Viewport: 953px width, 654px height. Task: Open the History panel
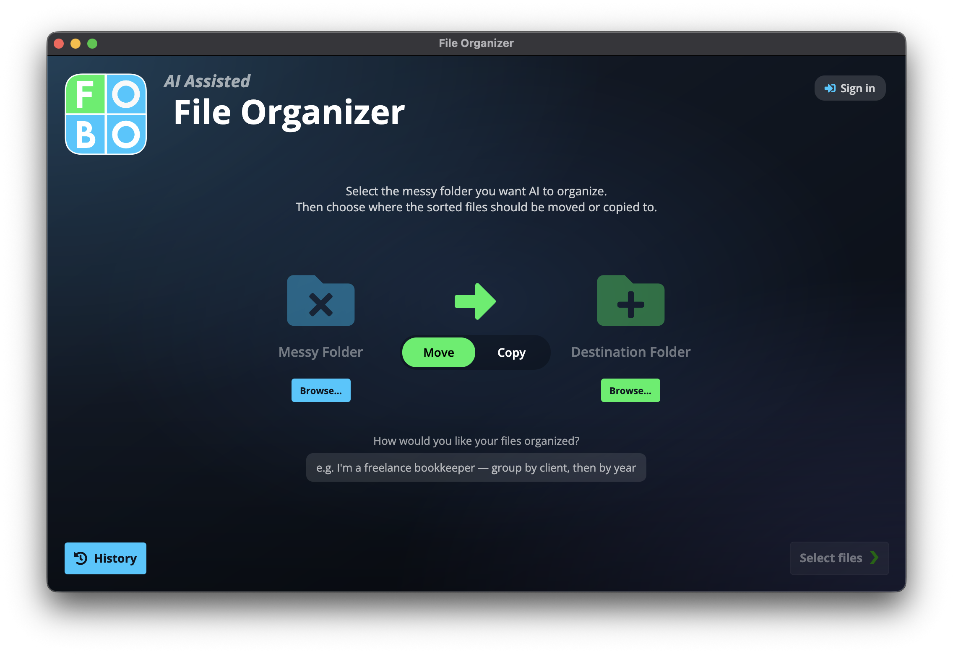(x=105, y=558)
